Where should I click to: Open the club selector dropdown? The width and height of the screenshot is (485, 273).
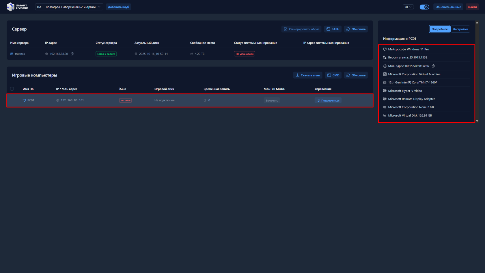pyautogui.click(x=69, y=7)
